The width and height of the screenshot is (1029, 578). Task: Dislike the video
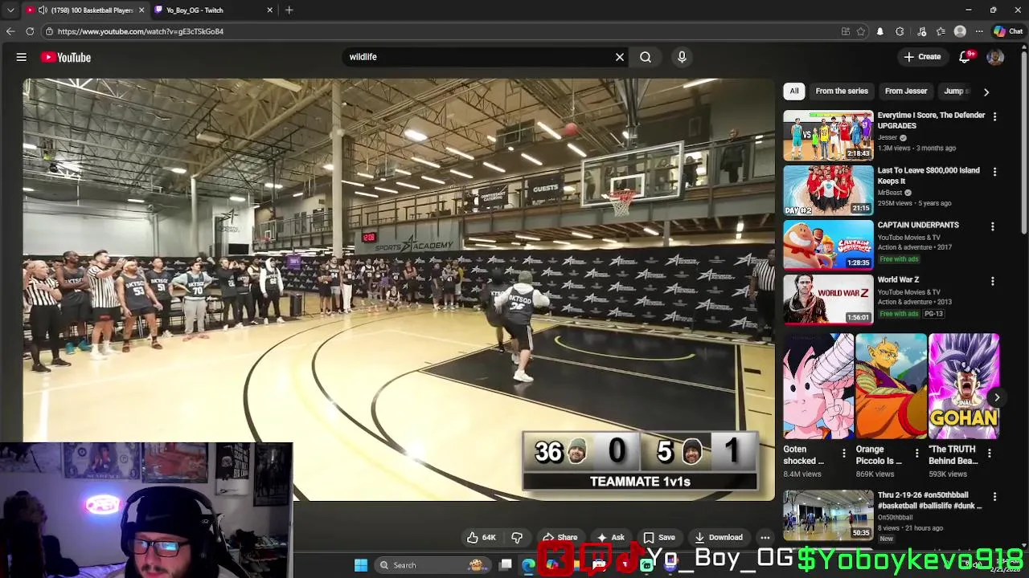click(x=517, y=538)
